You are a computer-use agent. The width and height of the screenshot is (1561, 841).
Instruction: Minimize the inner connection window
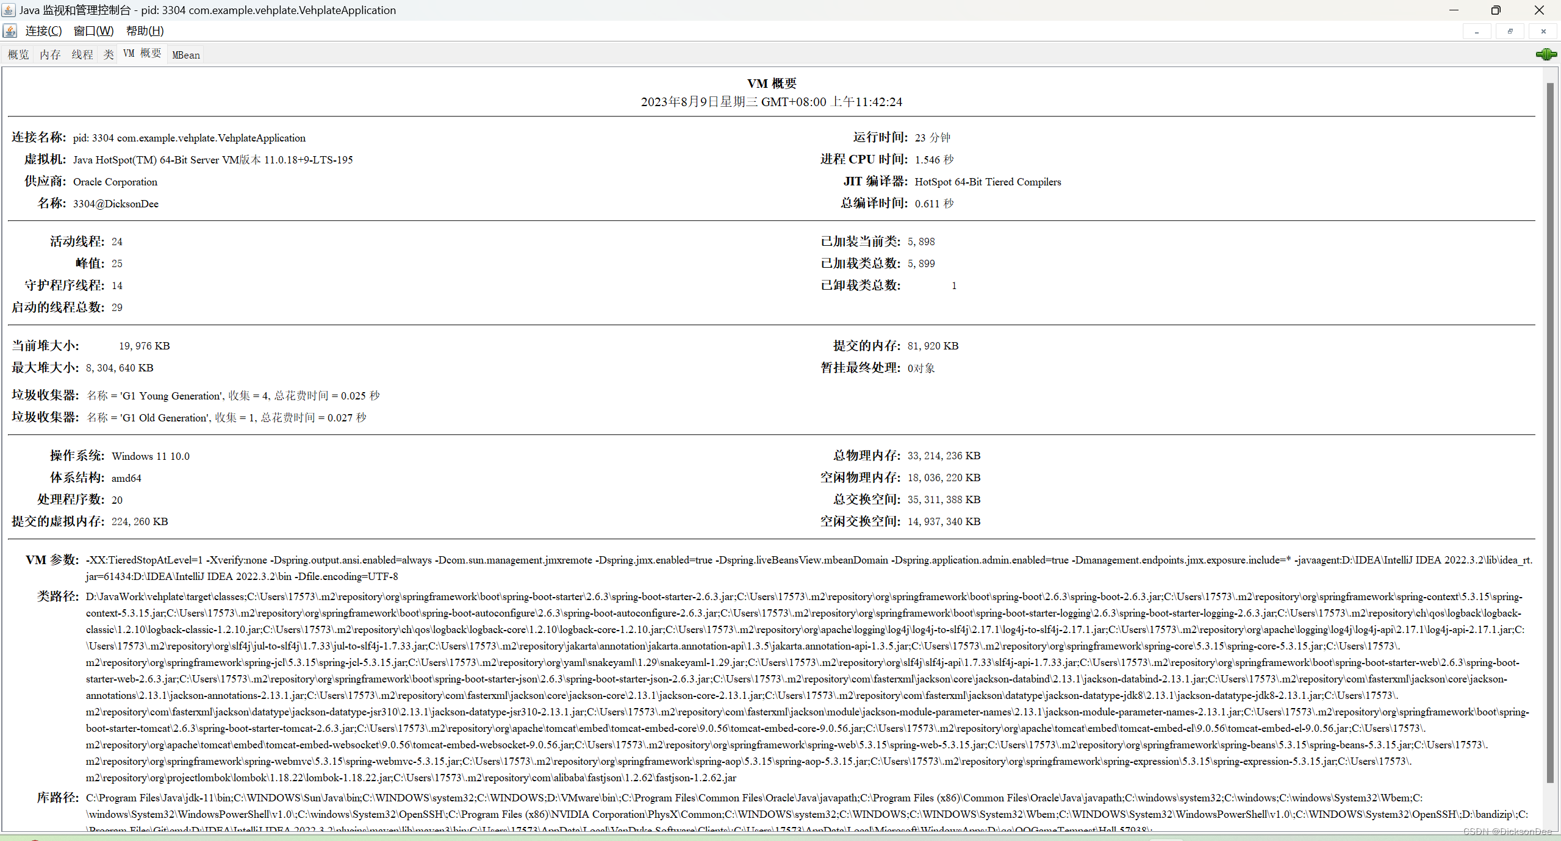click(1476, 31)
